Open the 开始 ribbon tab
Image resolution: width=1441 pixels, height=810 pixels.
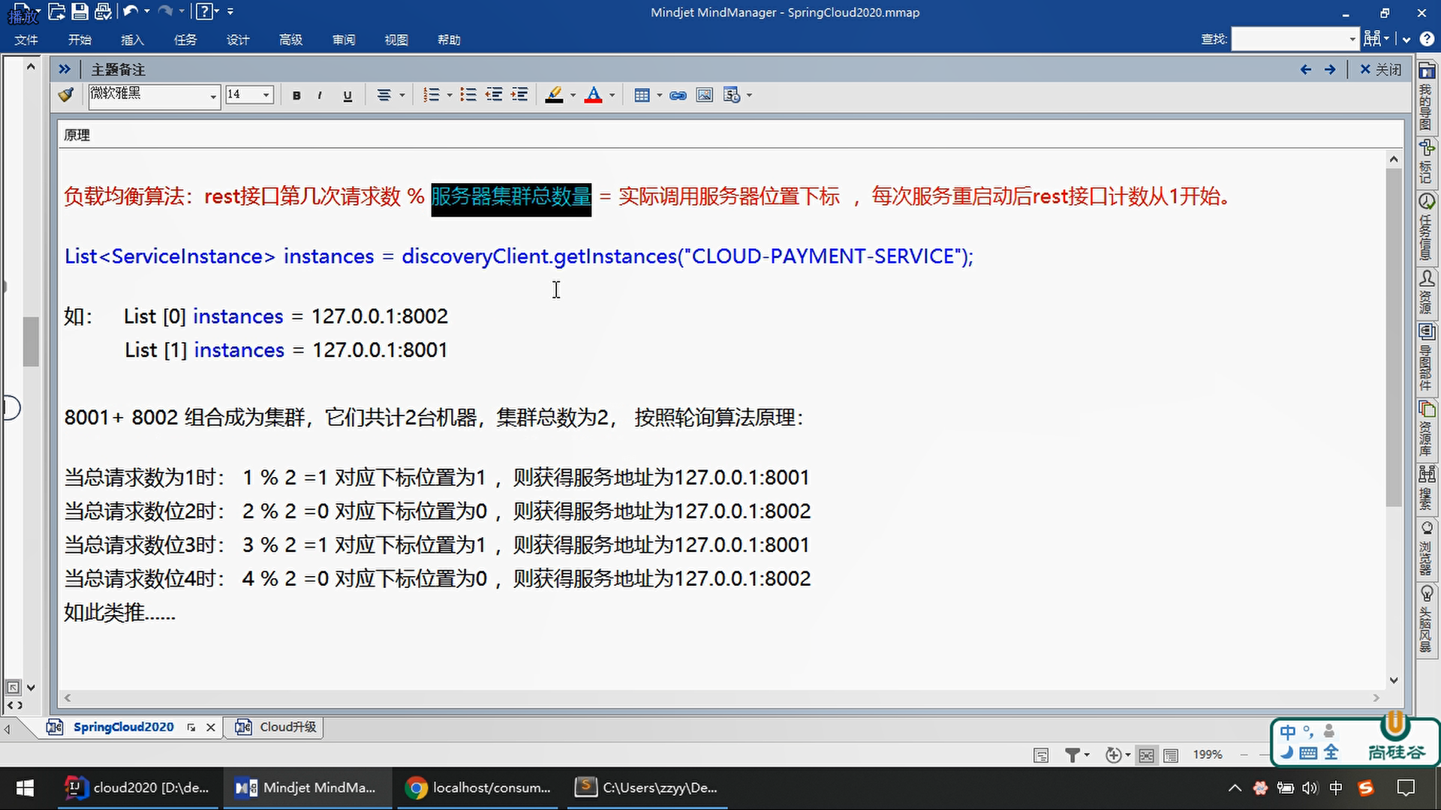pyautogui.click(x=80, y=40)
